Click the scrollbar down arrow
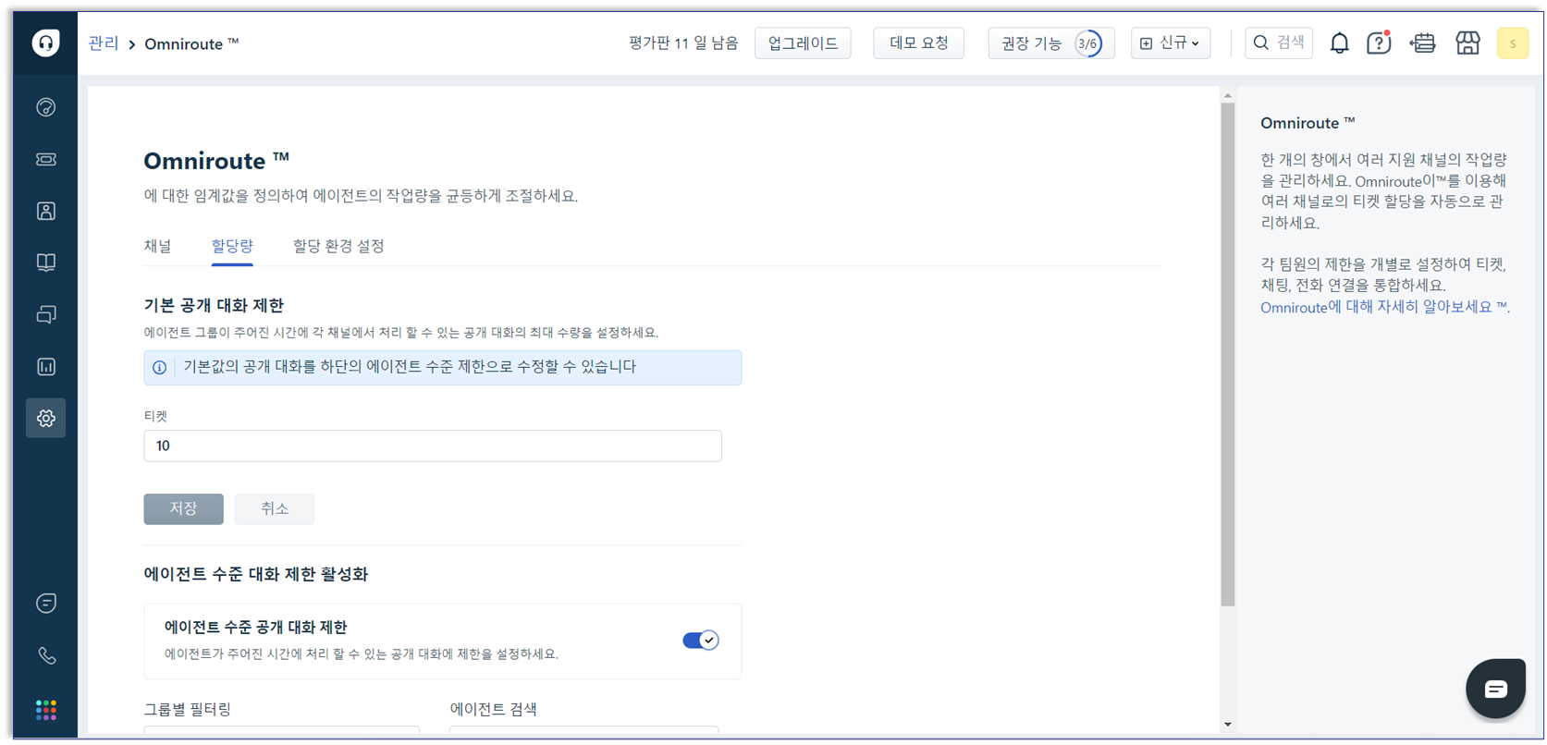Image resolution: width=1547 pixels, height=745 pixels. click(x=1227, y=725)
